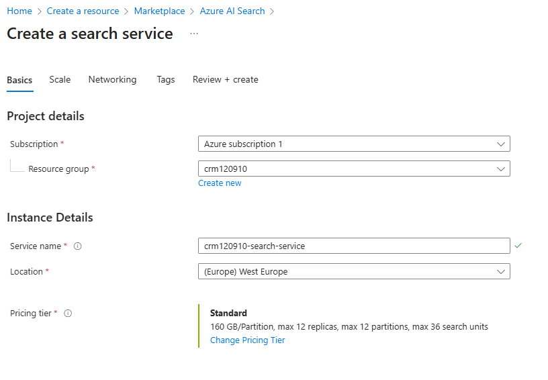Open the Location dropdown
Screen dimensions: 548x380
[x=354, y=271]
